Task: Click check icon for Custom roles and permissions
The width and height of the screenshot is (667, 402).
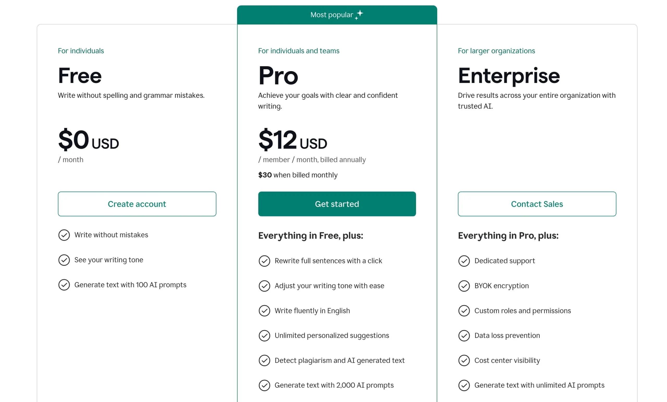Action: [464, 311]
